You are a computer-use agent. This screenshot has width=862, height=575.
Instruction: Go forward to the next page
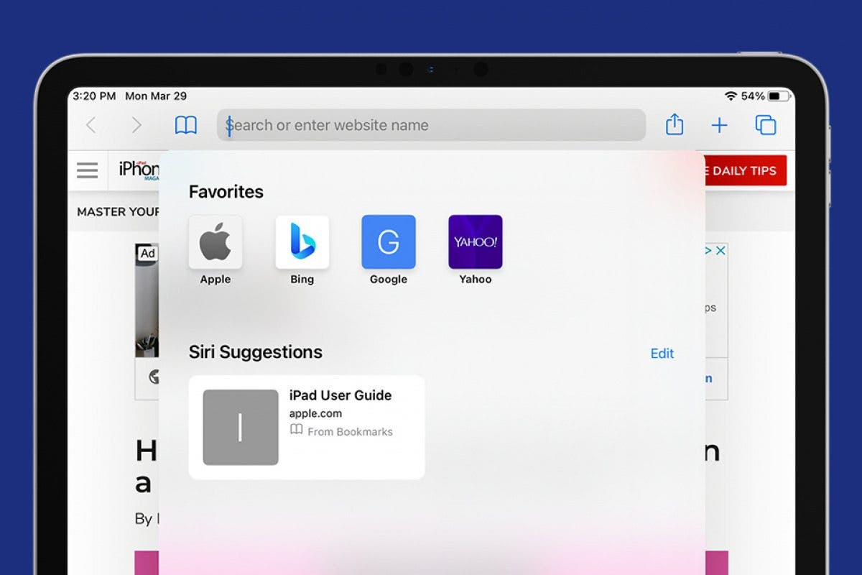pos(136,124)
